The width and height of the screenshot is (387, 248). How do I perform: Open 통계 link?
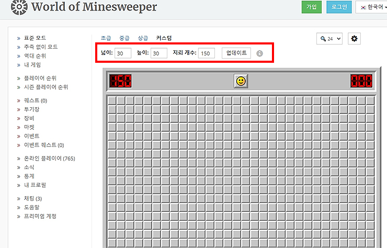pyautogui.click(x=29, y=176)
